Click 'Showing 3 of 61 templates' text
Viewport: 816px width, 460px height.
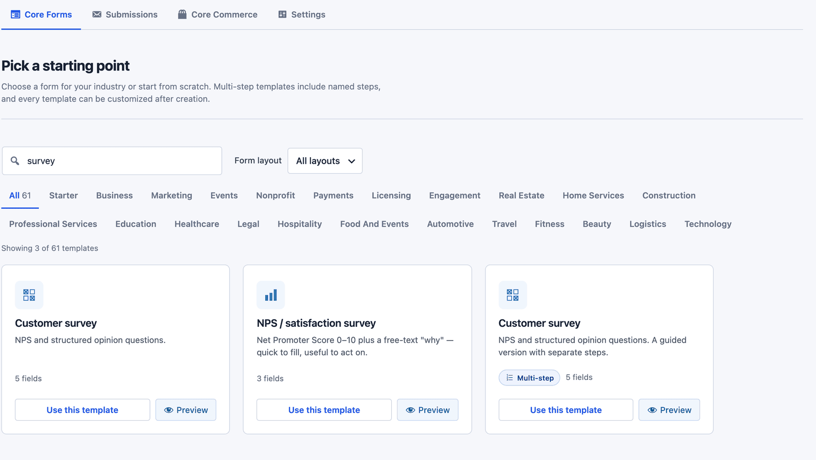(x=50, y=248)
